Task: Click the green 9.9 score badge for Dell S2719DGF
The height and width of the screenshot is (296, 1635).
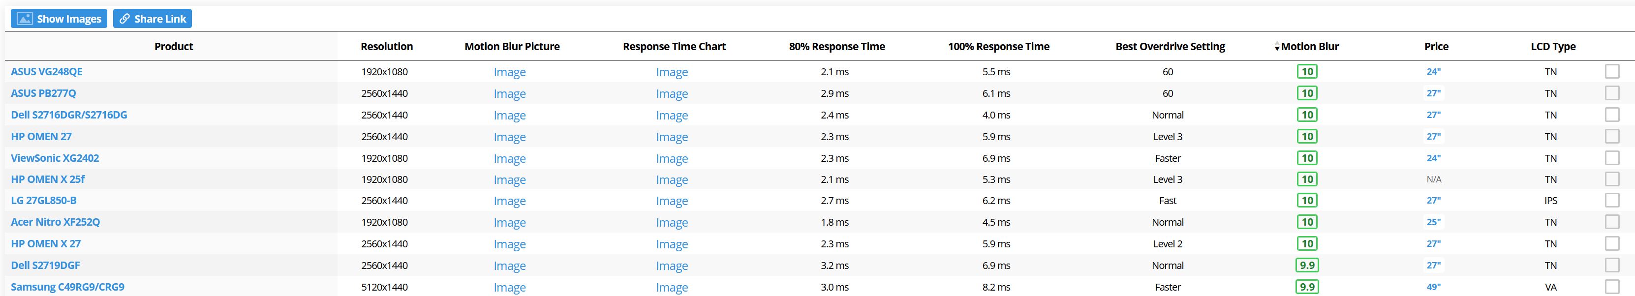Action: [x=1307, y=265]
